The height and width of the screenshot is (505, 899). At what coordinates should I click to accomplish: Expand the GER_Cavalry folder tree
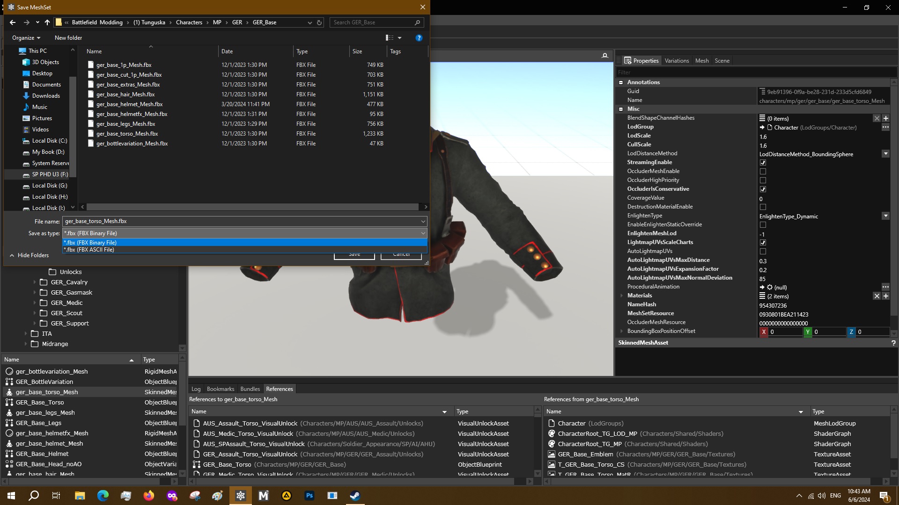[x=34, y=282]
